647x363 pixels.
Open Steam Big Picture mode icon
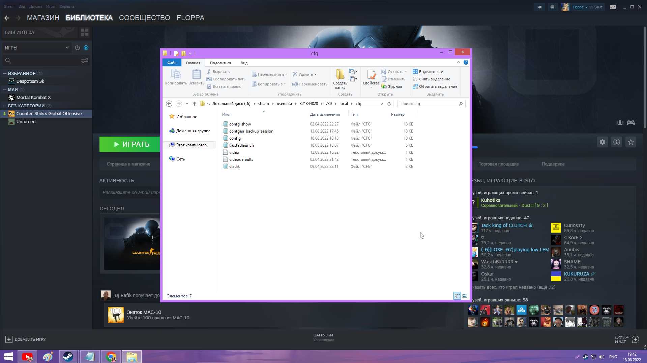pos(613,7)
